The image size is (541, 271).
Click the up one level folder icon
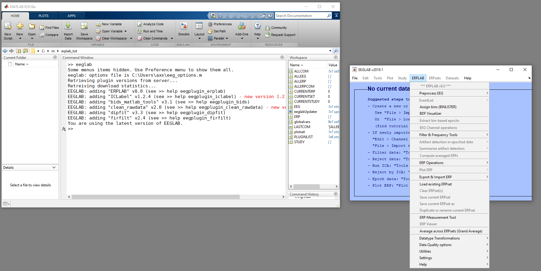18,51
